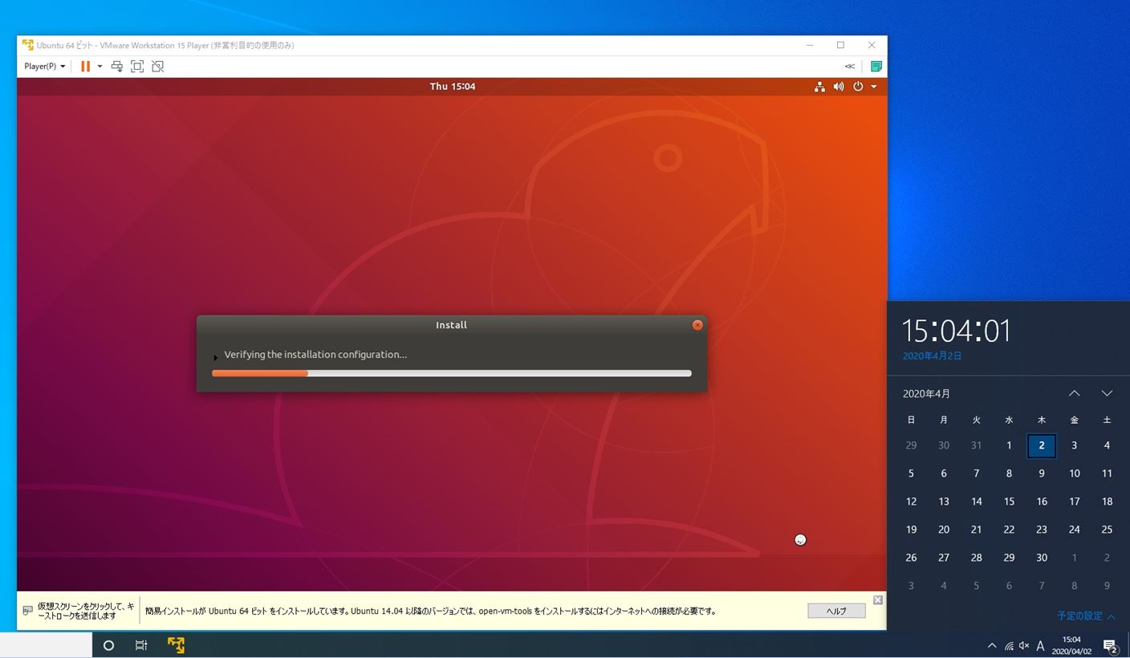The height and width of the screenshot is (658, 1130).
Task: Dismiss the yellow easy install info bar
Action: (878, 600)
